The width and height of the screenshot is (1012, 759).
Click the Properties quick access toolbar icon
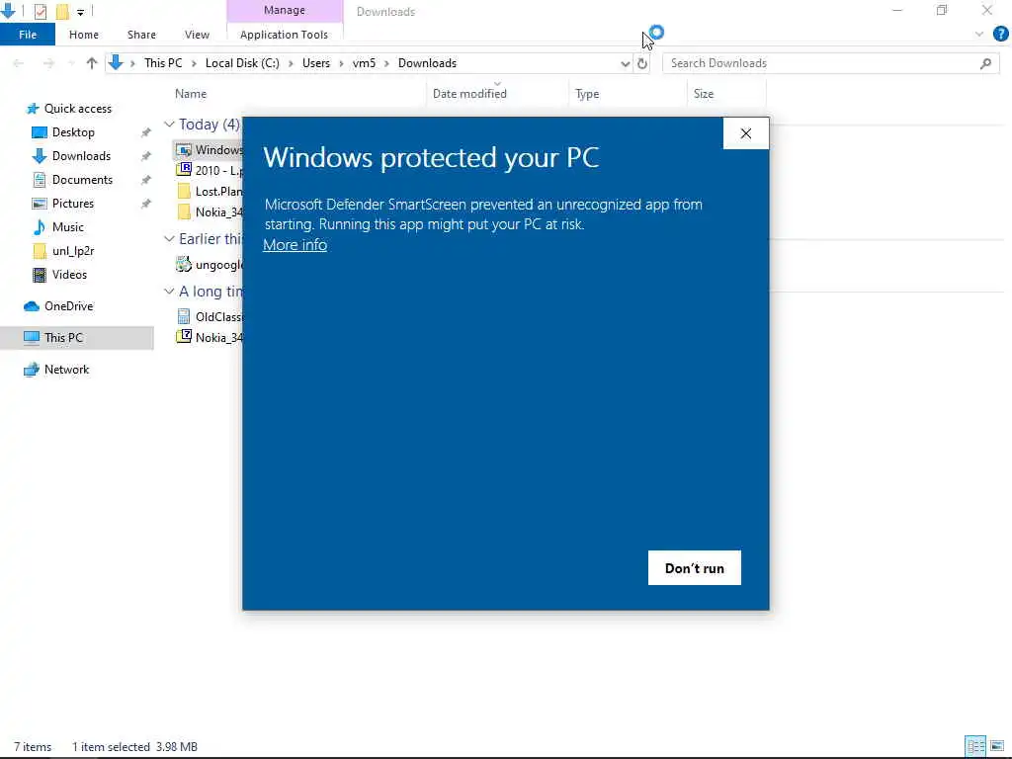tap(40, 12)
